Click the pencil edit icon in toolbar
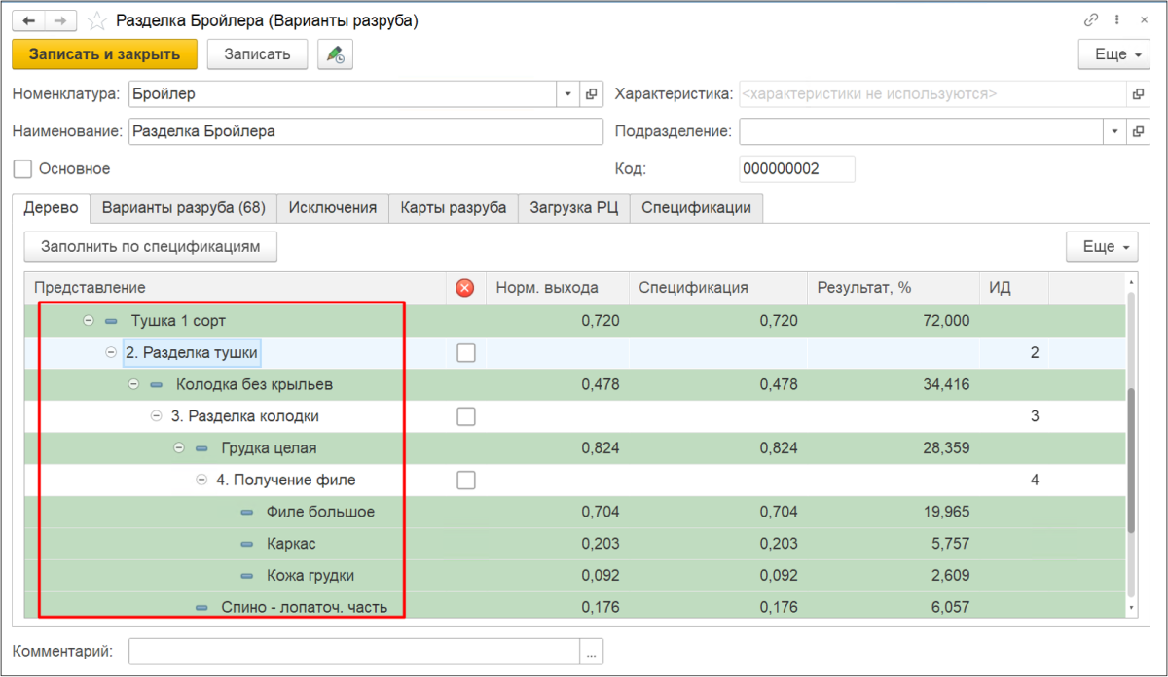1168x677 pixels. coord(335,54)
